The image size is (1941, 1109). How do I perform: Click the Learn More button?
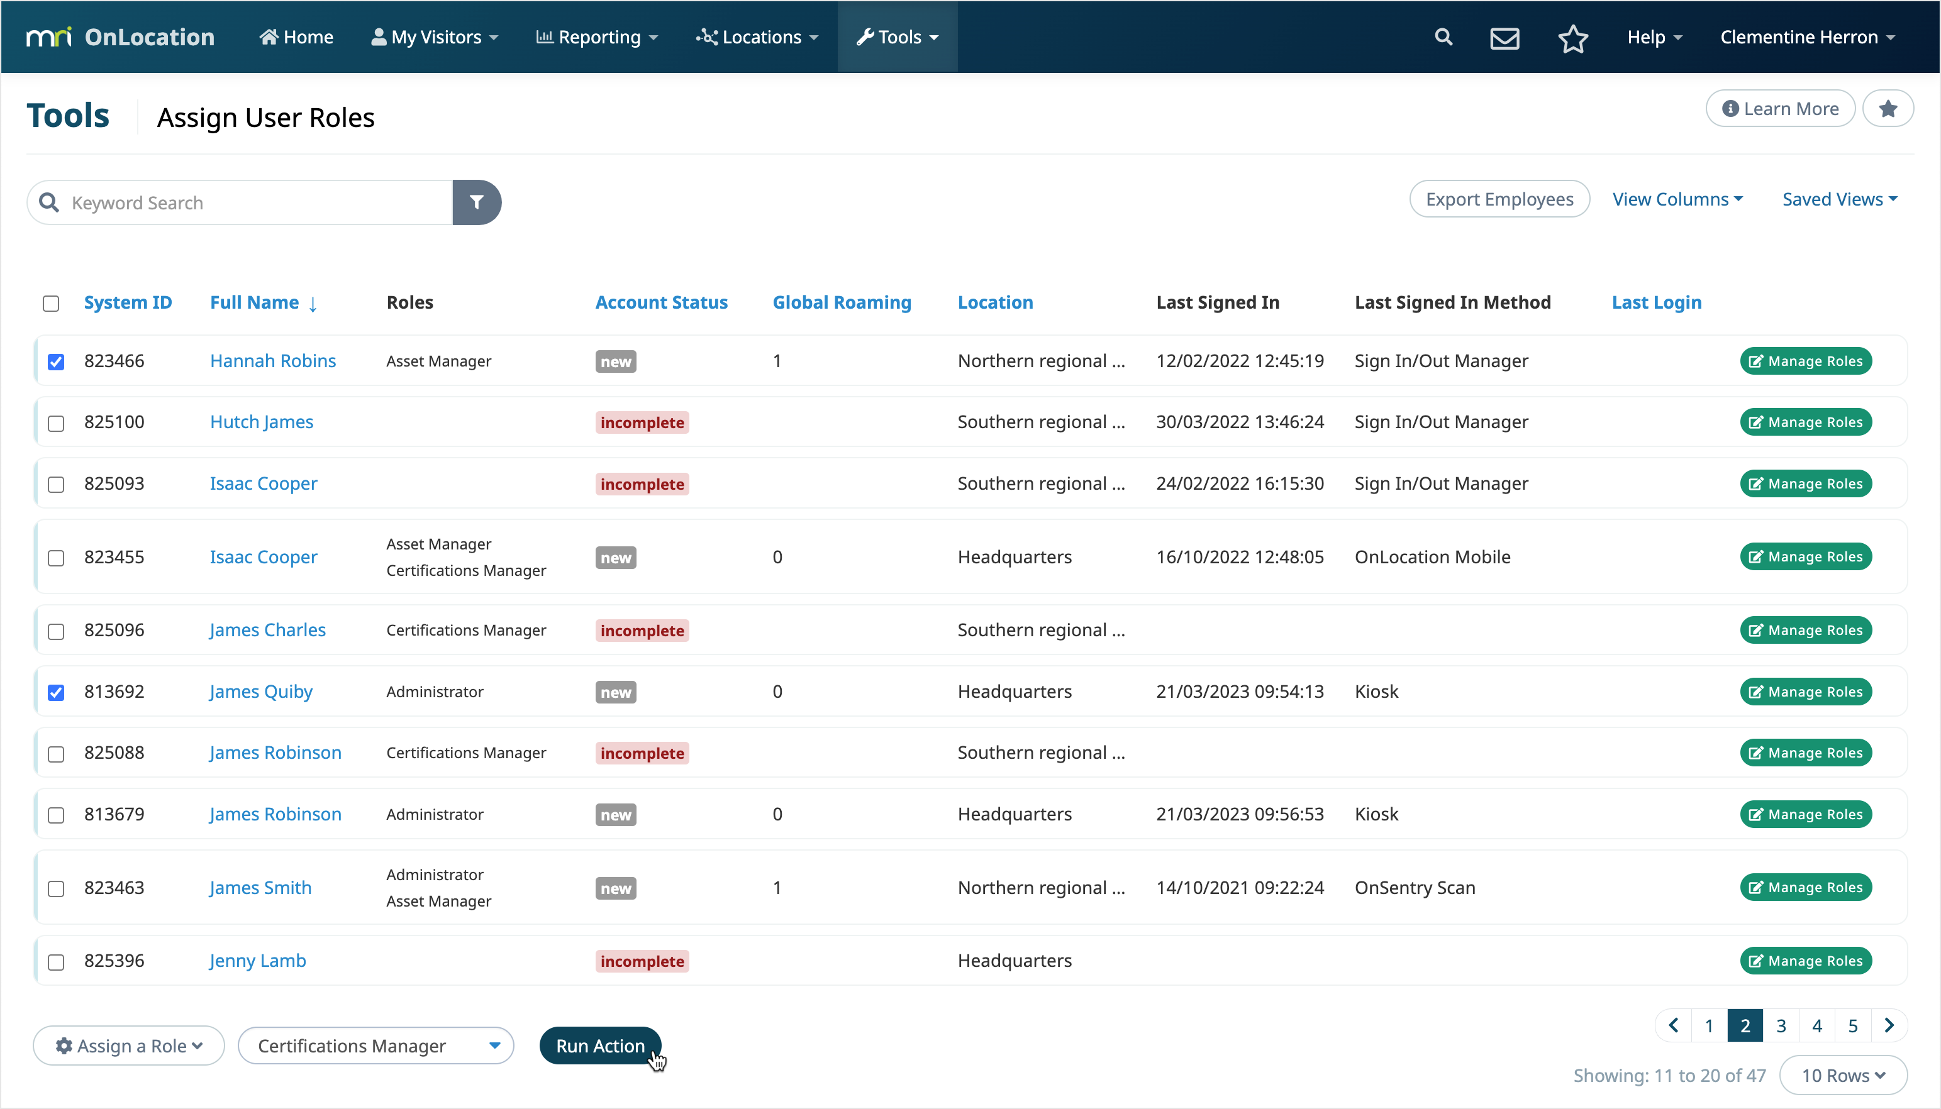point(1780,109)
